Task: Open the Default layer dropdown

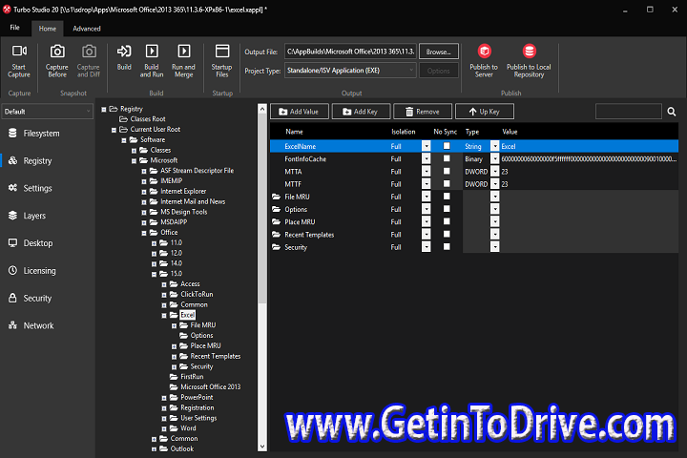Action: pos(48,112)
